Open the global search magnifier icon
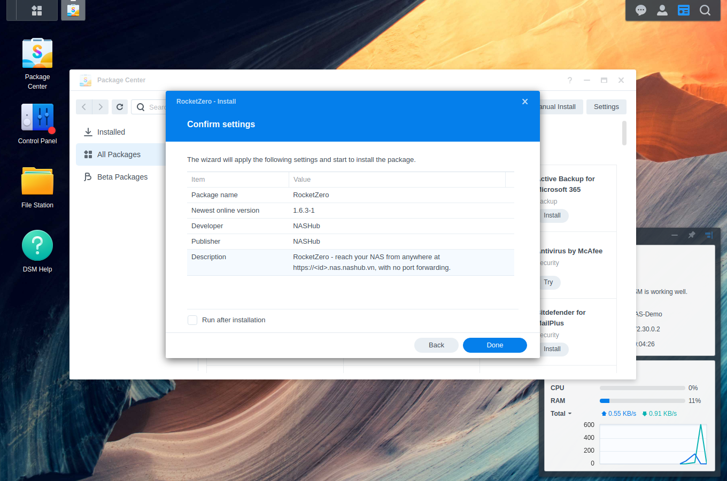727x481 pixels. (705, 10)
